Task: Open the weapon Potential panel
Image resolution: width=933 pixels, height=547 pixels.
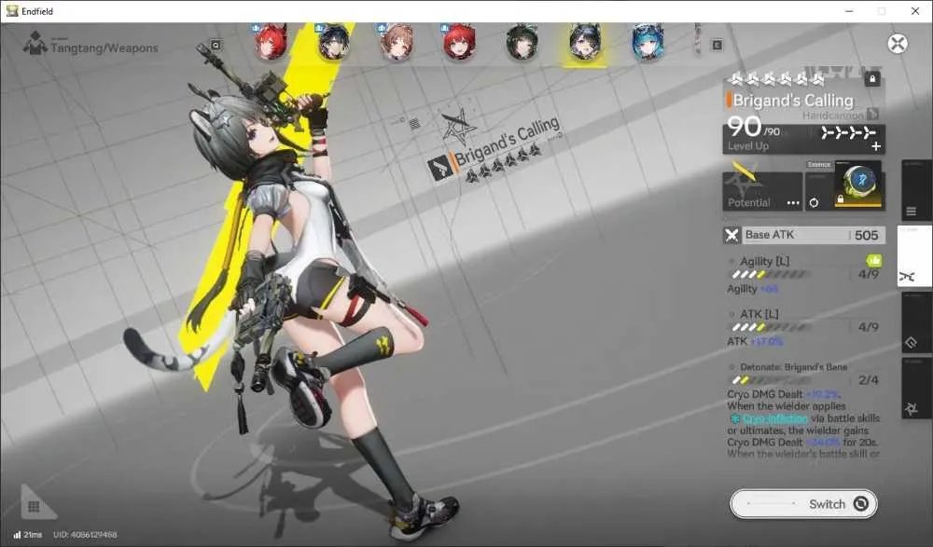Action: coord(762,191)
